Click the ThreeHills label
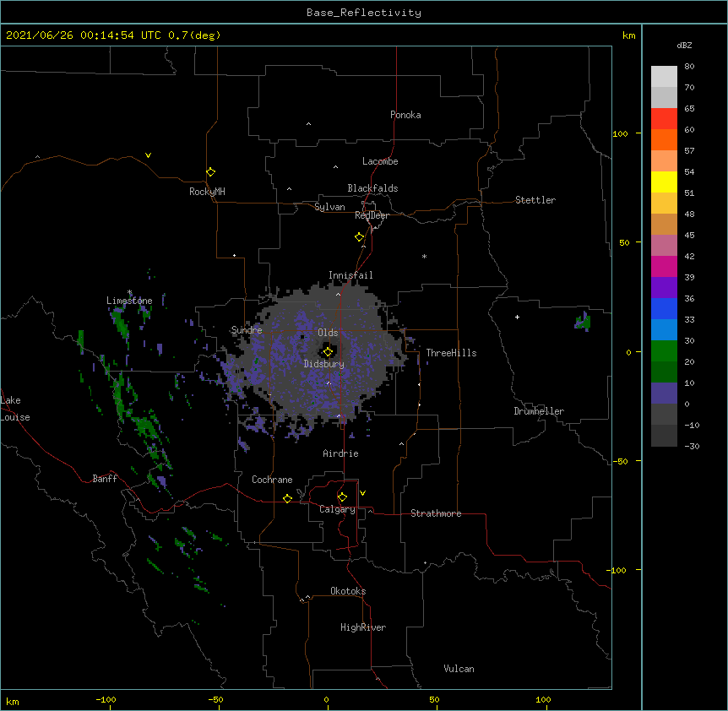This screenshot has width=728, height=711. [x=451, y=353]
